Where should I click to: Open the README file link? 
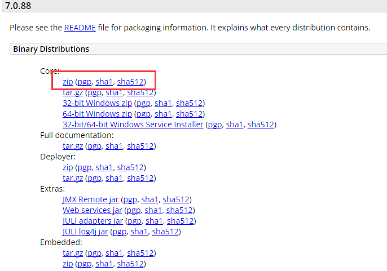point(80,28)
